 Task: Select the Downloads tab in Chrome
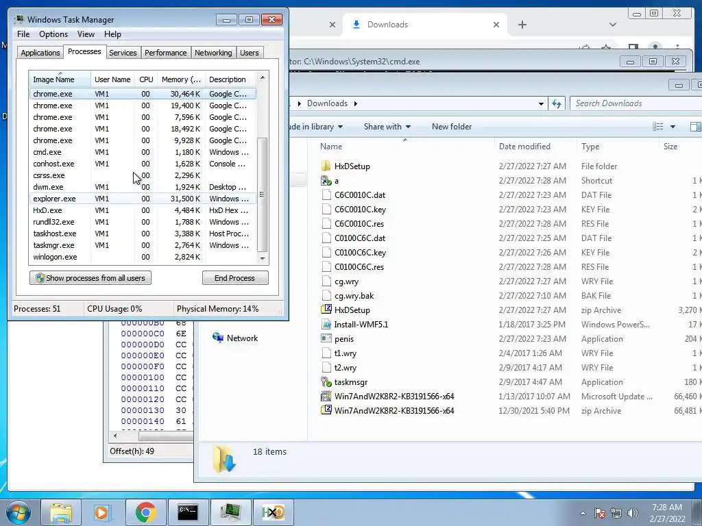[x=424, y=25]
